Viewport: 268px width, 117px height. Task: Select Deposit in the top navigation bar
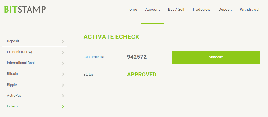(225, 9)
